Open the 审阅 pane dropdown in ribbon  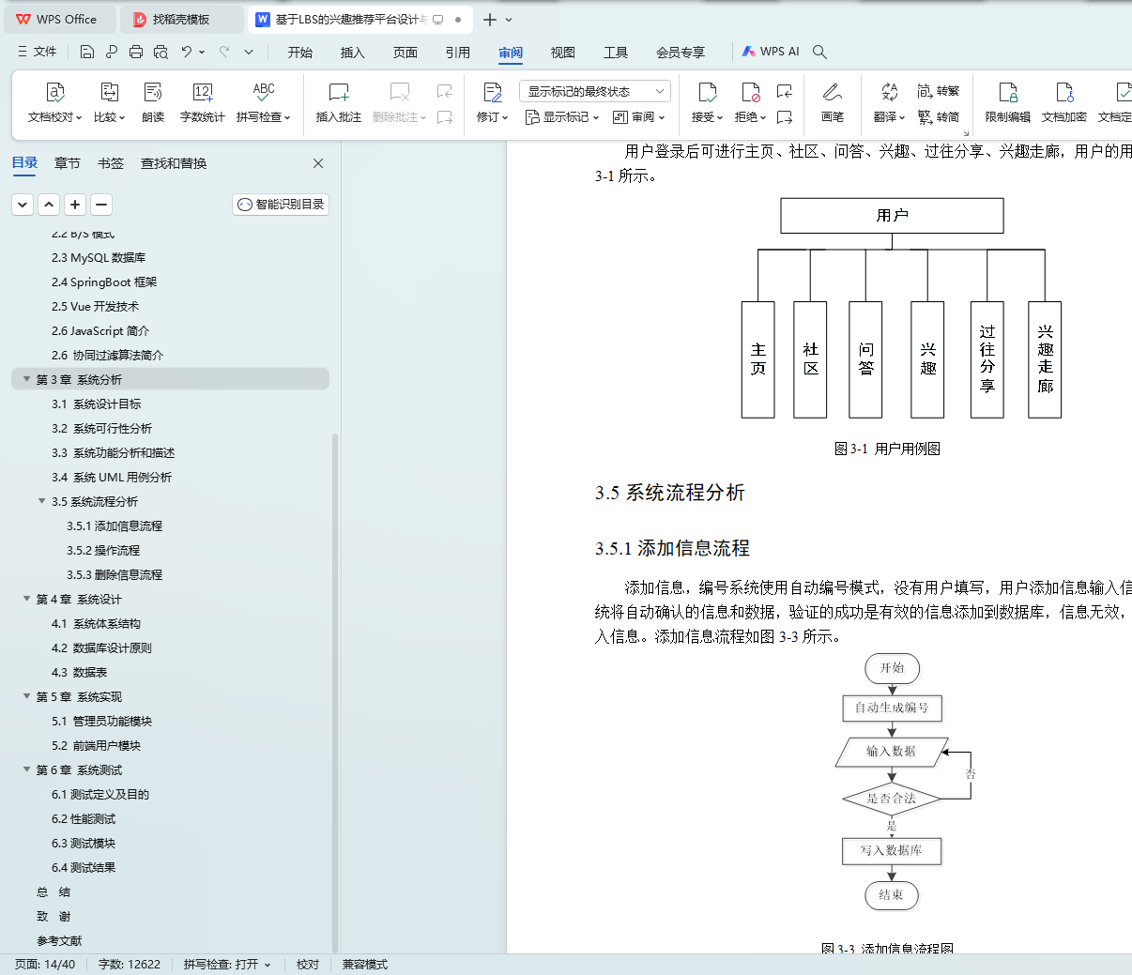638,117
